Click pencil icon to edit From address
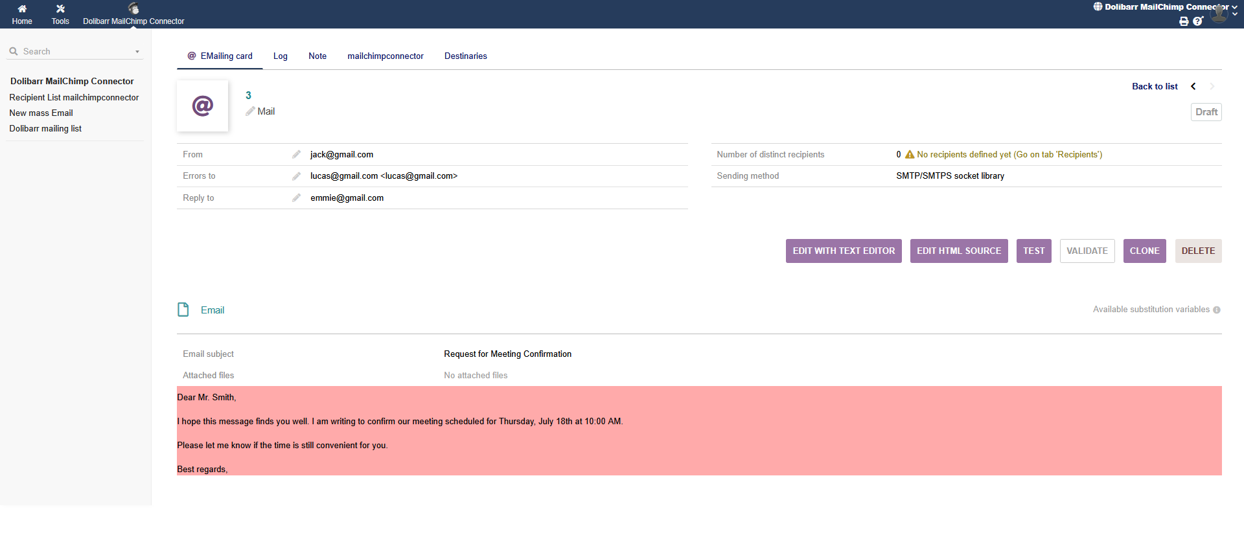This screenshot has height=557, width=1244. point(296,155)
